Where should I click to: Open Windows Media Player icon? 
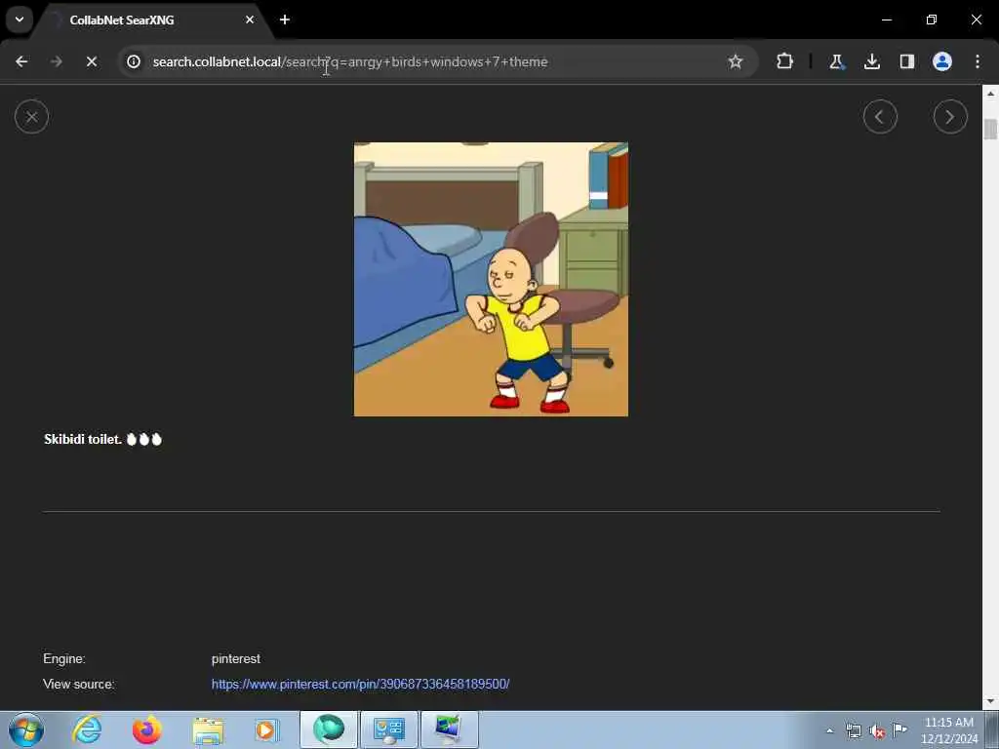click(266, 729)
